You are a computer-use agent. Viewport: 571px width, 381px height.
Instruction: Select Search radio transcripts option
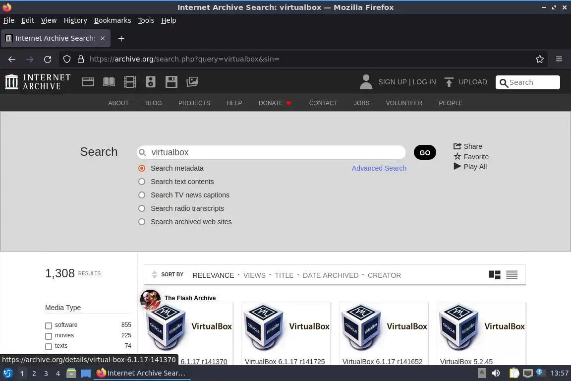pos(142,208)
